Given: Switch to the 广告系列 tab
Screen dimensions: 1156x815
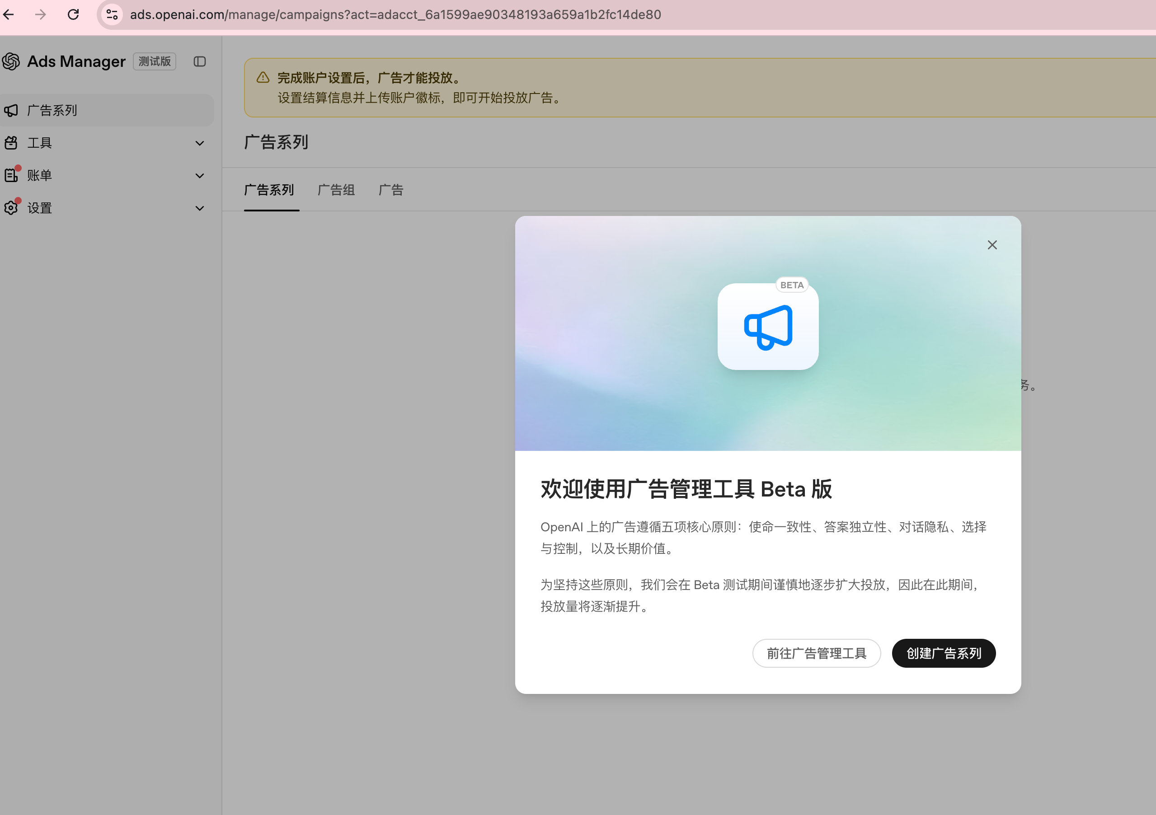Looking at the screenshot, I should (269, 190).
